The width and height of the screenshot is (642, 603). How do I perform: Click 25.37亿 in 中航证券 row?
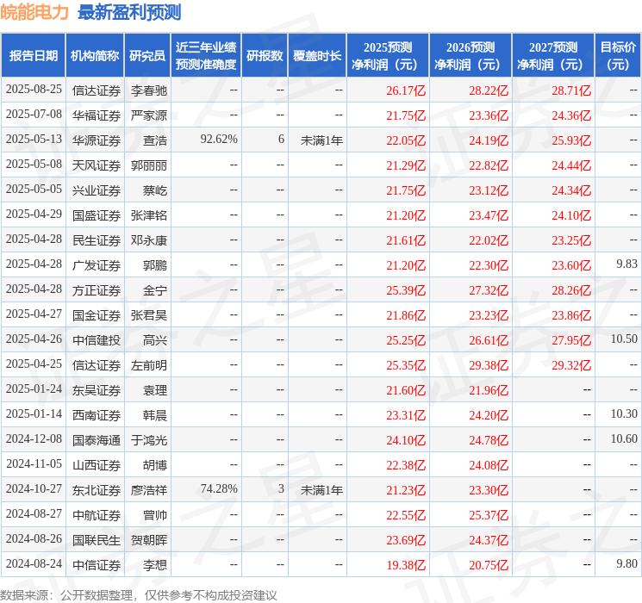point(489,515)
